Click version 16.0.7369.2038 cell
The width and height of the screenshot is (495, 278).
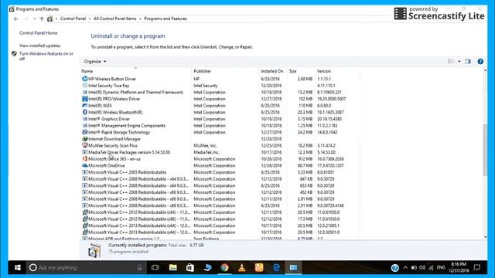(330, 159)
